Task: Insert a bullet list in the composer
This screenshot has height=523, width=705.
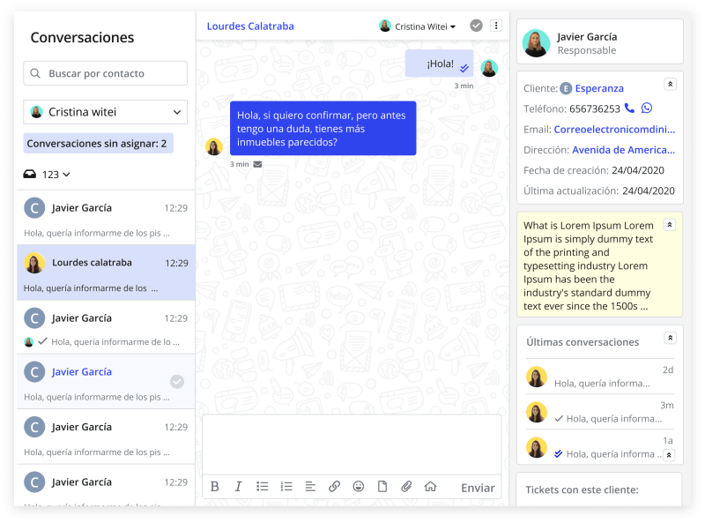Action: coord(262,487)
